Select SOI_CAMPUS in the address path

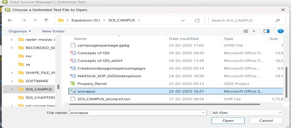tap(122, 20)
